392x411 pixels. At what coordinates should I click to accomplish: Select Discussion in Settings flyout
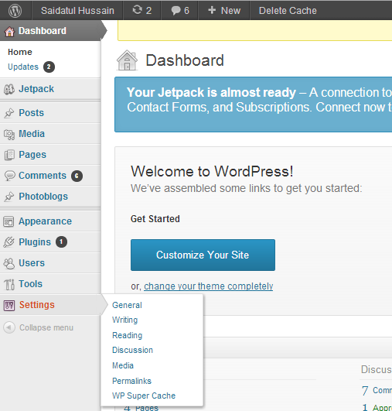click(132, 350)
